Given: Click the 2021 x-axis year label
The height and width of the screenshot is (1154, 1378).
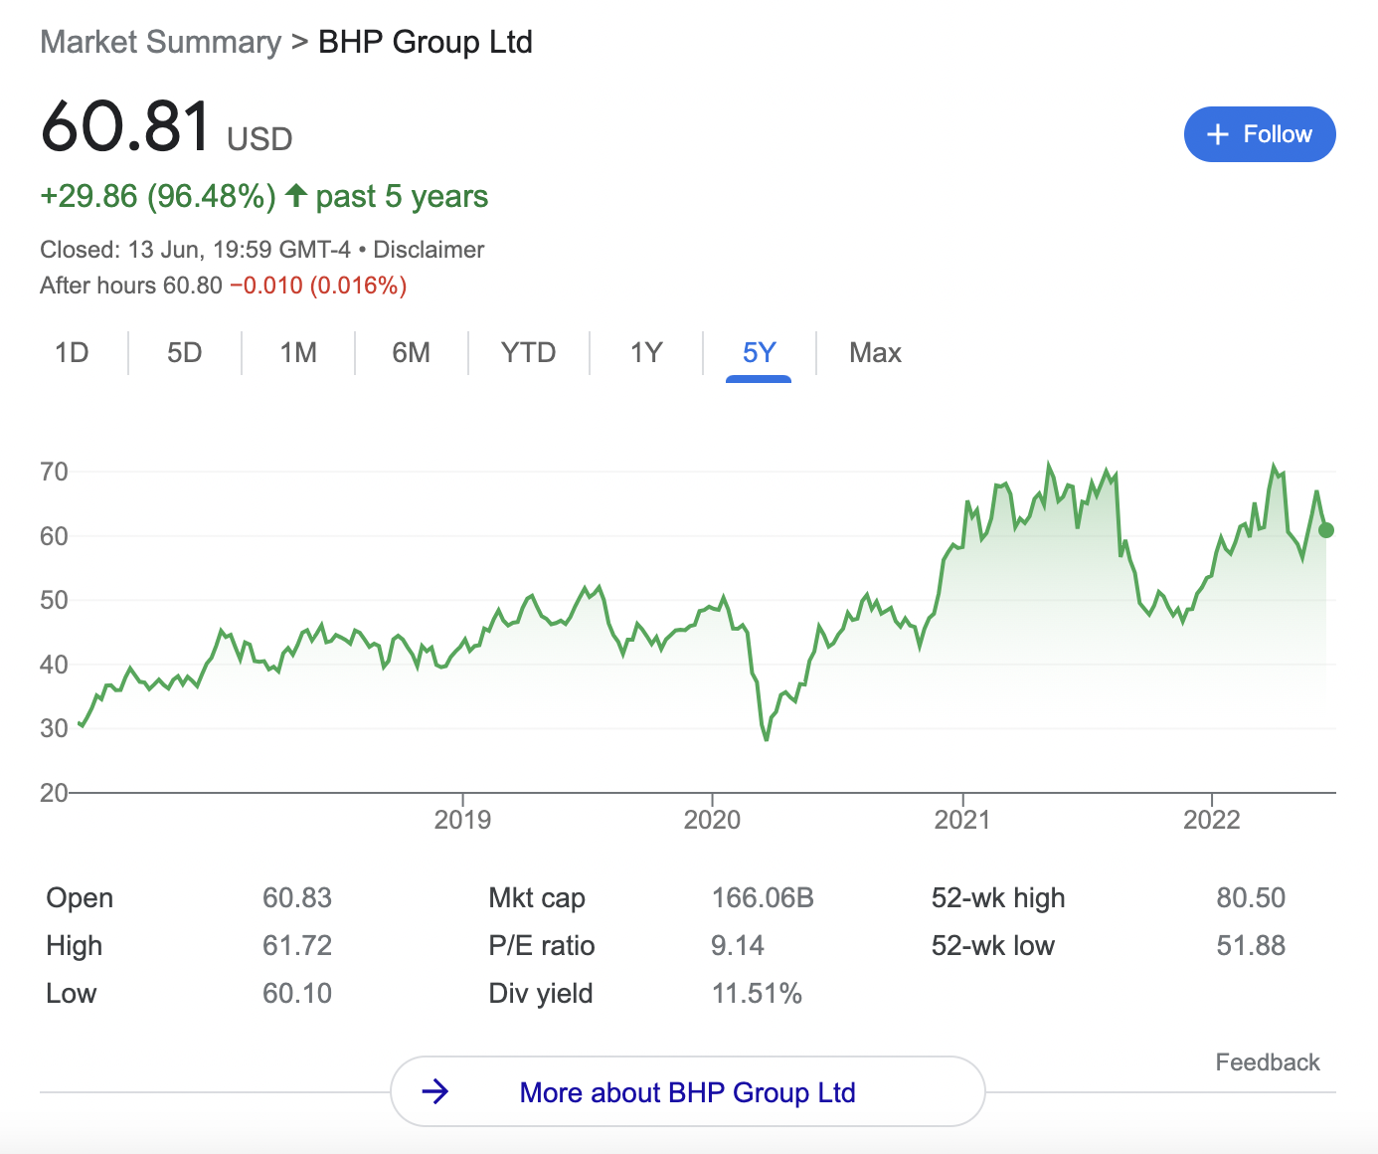Looking at the screenshot, I should 961,820.
